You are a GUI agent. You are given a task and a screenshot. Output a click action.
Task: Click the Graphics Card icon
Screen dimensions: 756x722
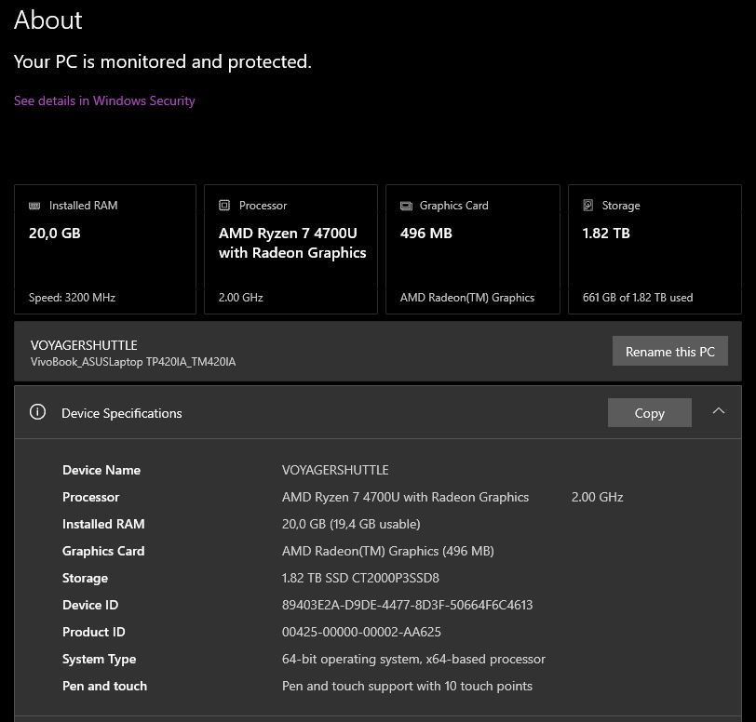pos(406,206)
